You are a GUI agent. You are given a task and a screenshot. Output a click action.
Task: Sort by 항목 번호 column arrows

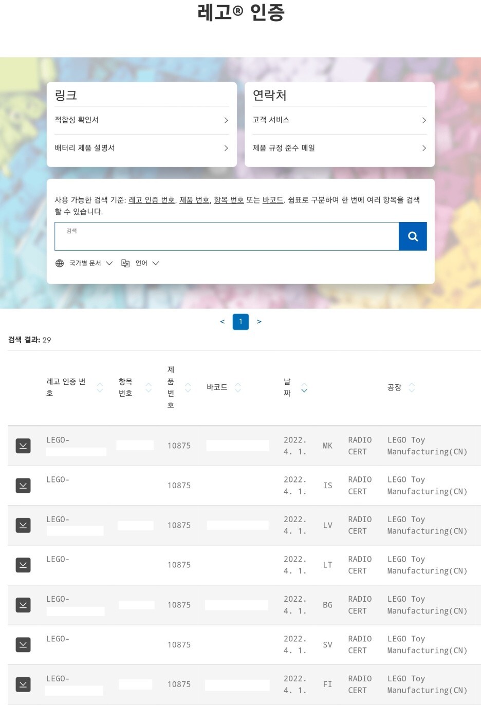(x=149, y=387)
